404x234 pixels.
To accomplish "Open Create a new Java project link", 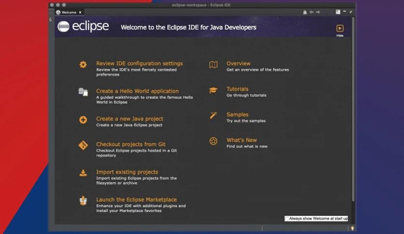I will click(130, 119).
